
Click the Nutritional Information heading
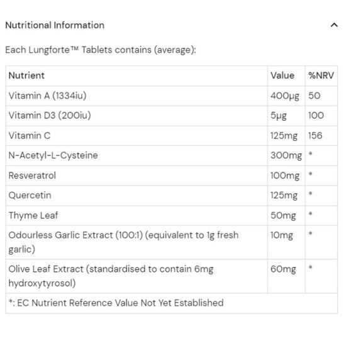click(x=55, y=25)
